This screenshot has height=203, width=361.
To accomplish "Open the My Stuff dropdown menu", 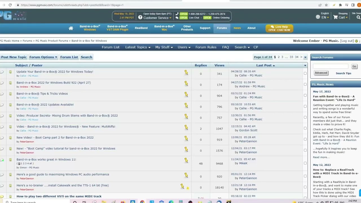I will [x=164, y=47].
